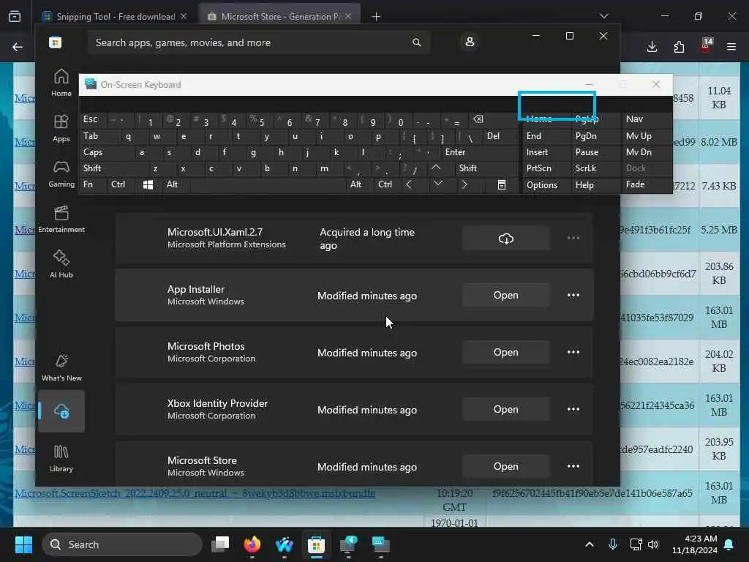Click the spacebar on On-Screen Keyboard

tap(268, 184)
